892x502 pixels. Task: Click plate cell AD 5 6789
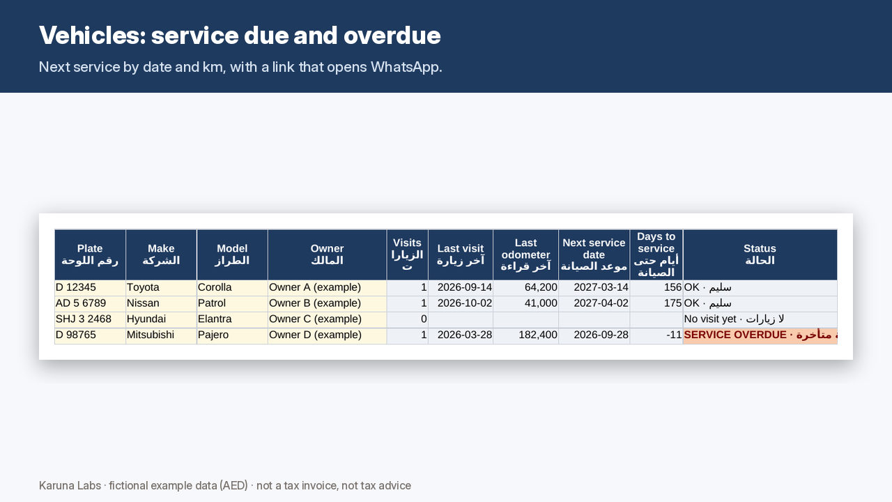90,304
